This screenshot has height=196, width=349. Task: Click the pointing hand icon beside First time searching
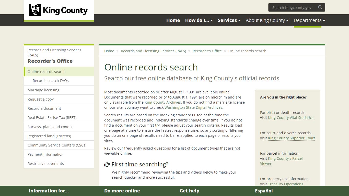(107, 165)
